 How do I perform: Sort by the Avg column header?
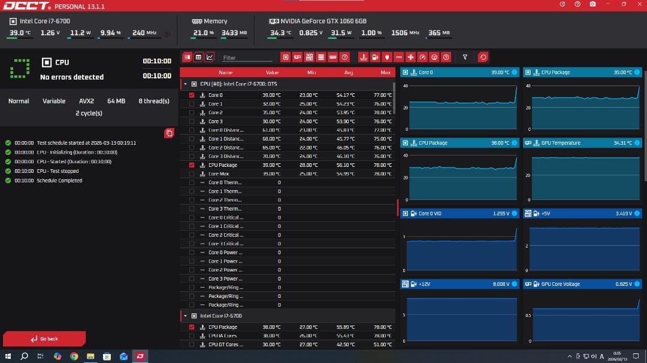pyautogui.click(x=349, y=72)
